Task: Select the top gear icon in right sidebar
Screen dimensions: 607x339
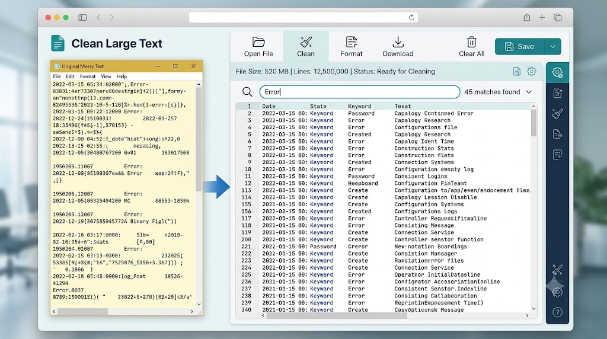Action: tap(557, 72)
